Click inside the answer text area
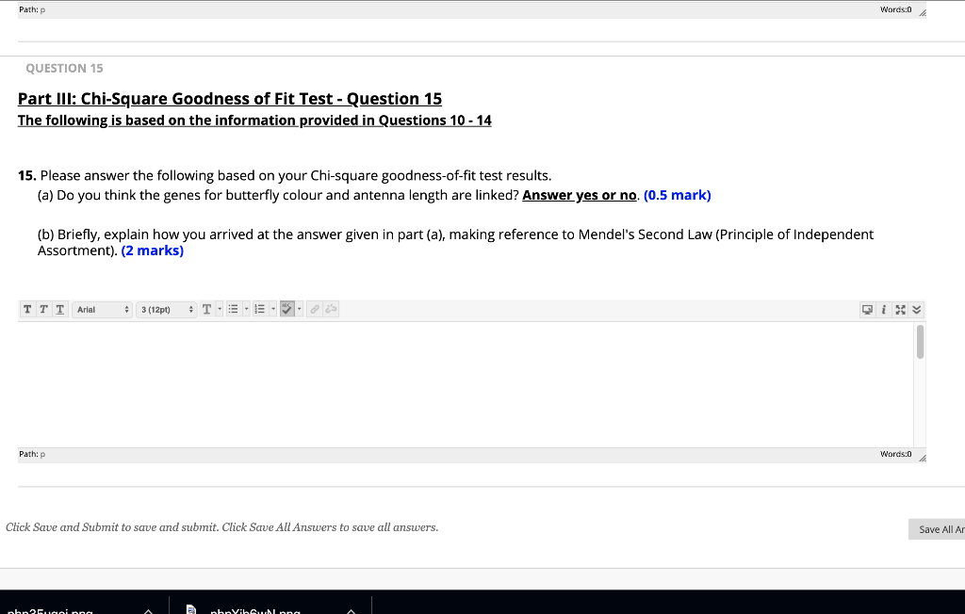Viewport: 965px width, 614px height. pos(462,381)
